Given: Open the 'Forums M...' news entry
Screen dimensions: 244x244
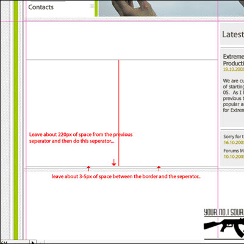Looking at the screenshot, I should pyautogui.click(x=234, y=151).
